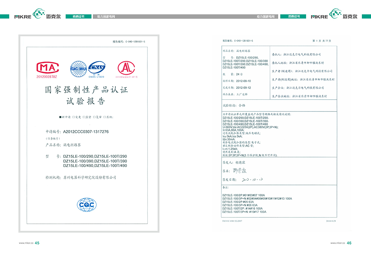
Task: Click cover model line DZ15LE-100/490,DZ15LE-100T/490
Action: pos(95,166)
